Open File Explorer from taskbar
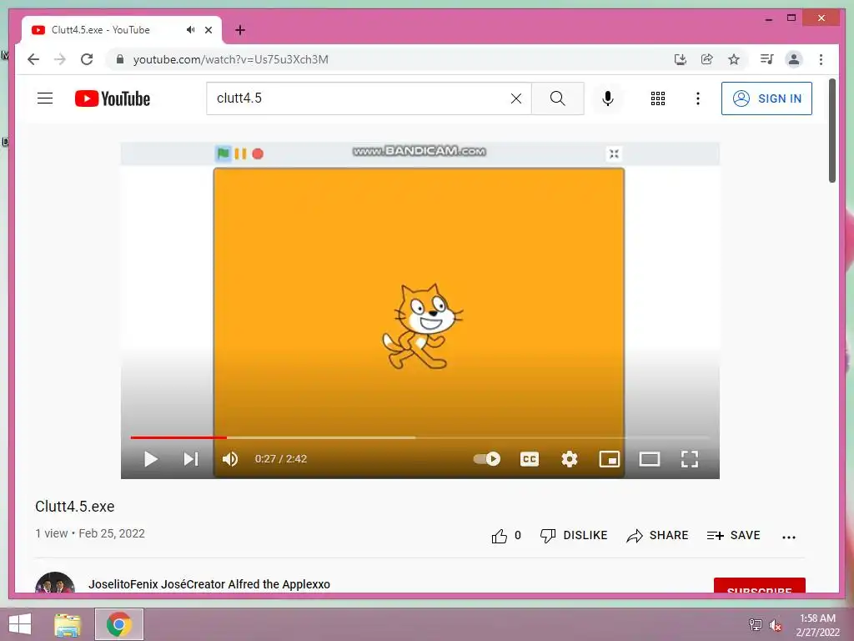Image resolution: width=854 pixels, height=641 pixels. point(68,624)
